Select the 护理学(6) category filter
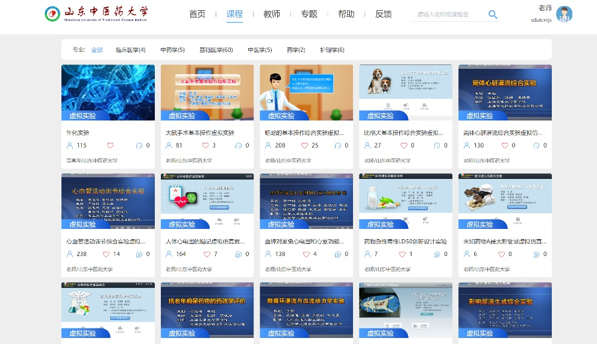 [332, 50]
